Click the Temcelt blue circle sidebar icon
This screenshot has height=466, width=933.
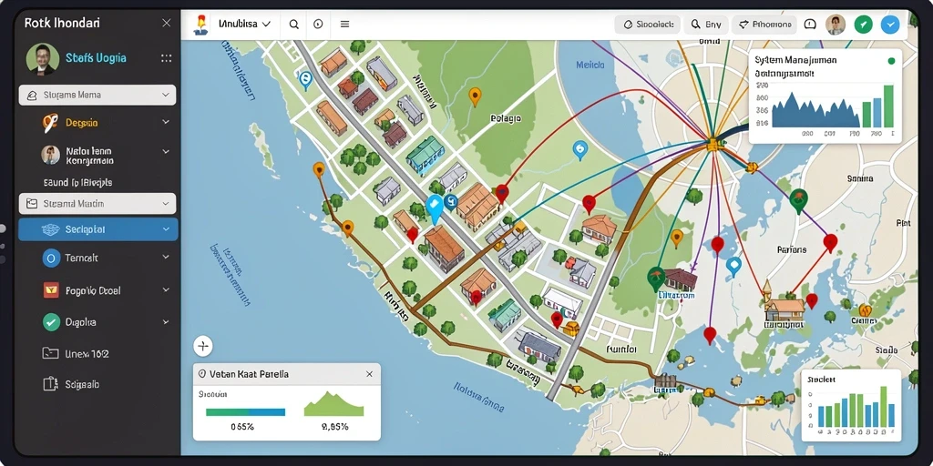point(51,258)
